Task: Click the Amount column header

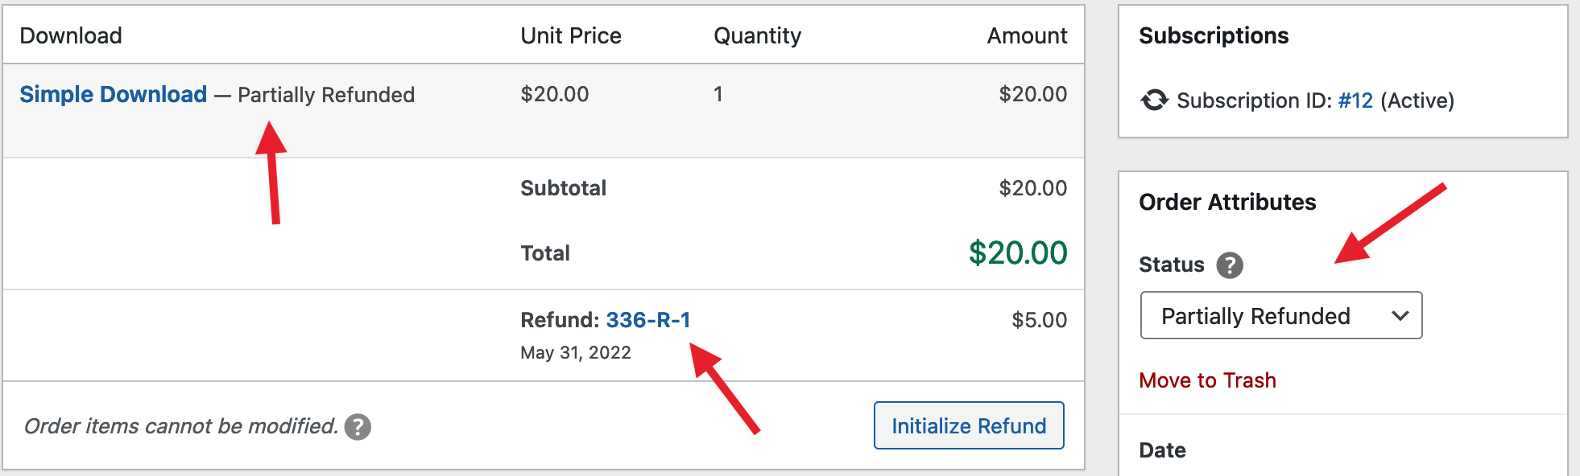Action: [x=1027, y=35]
